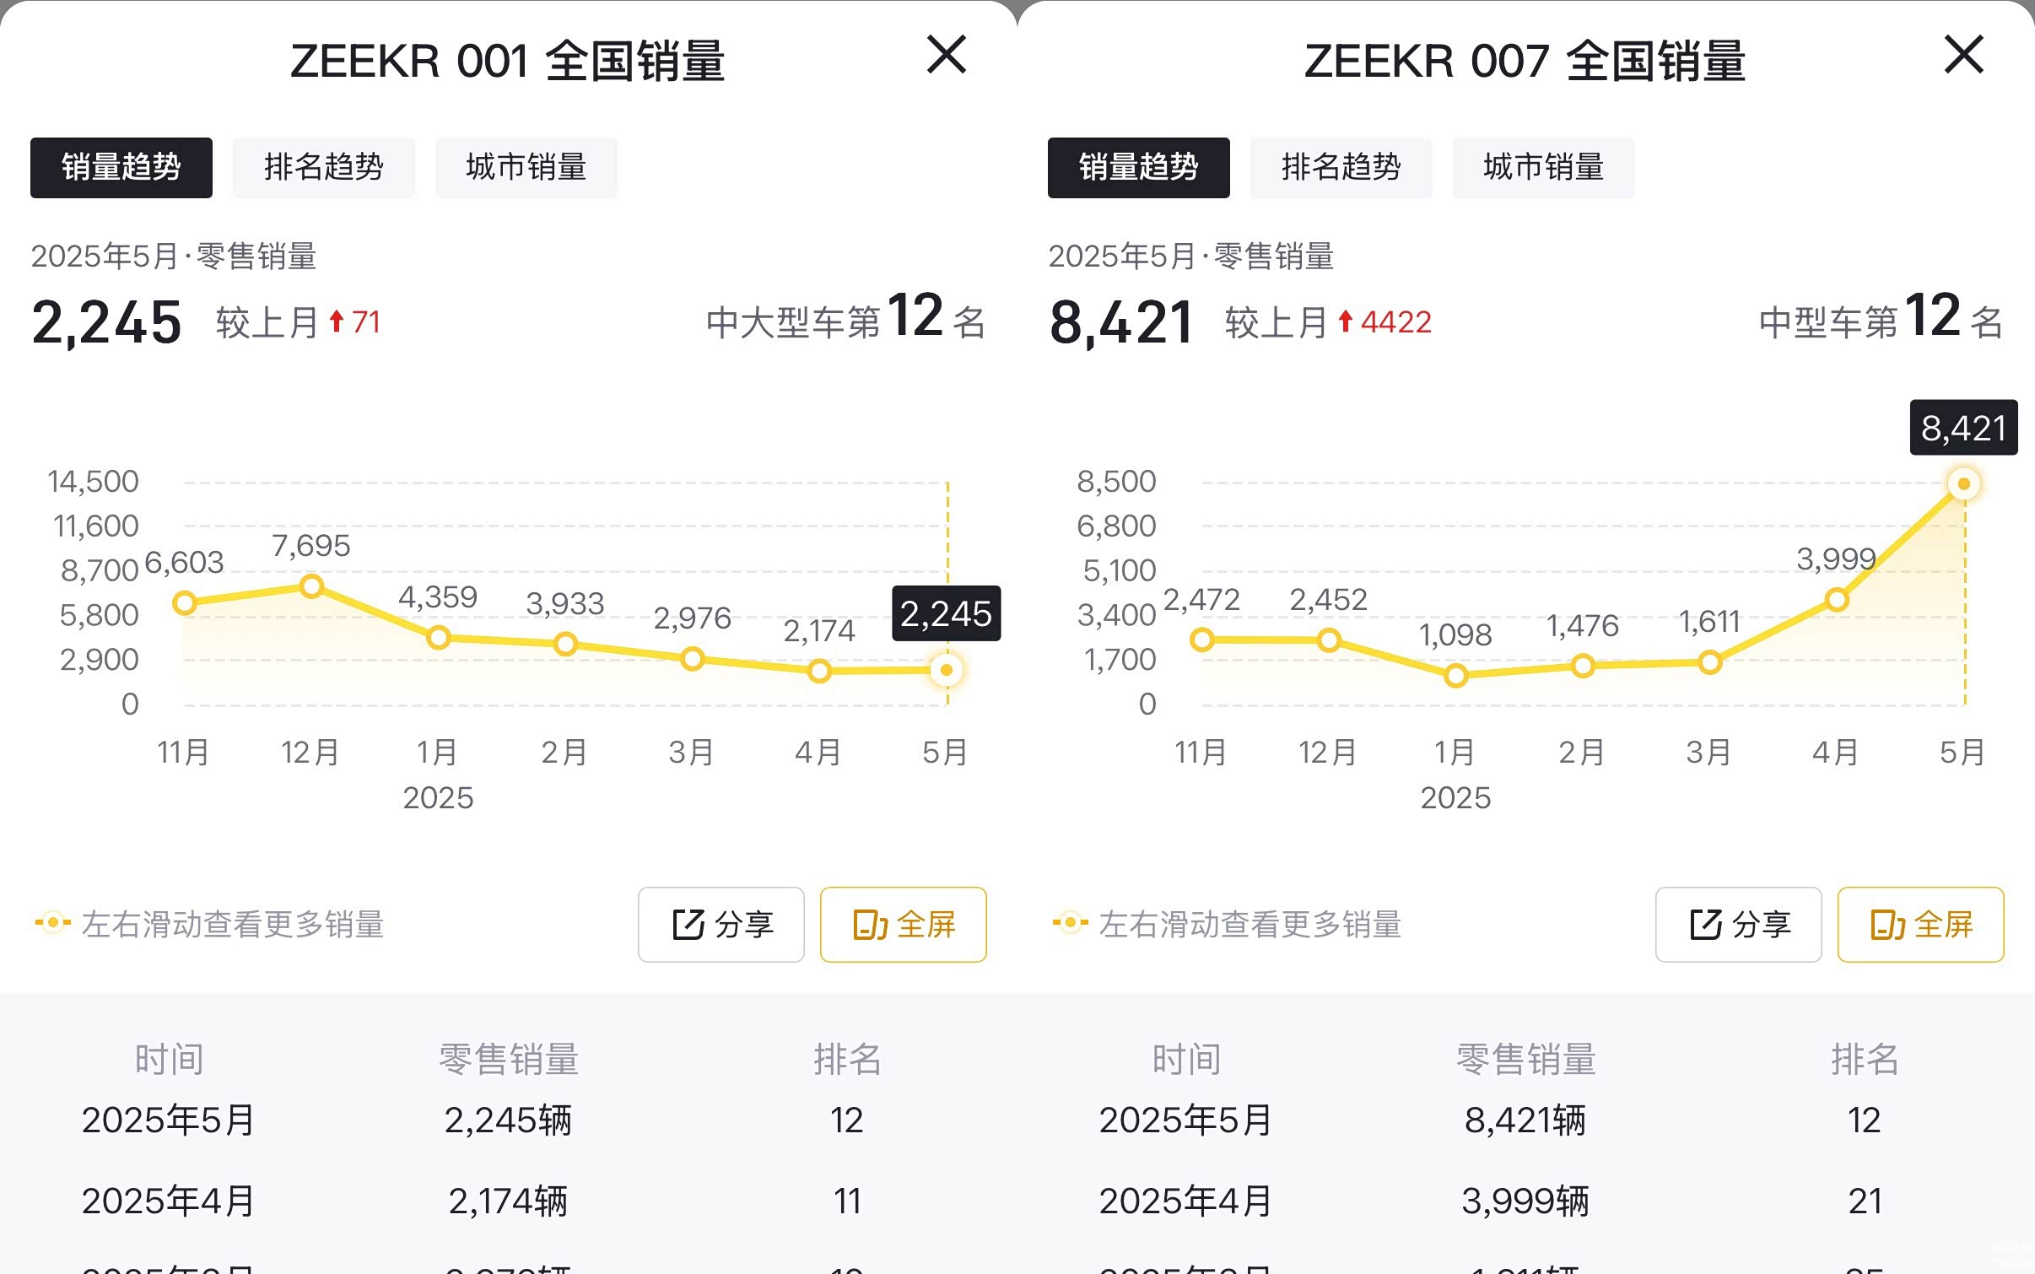Open fullscreen for ZEEKR 007 chart
This screenshot has height=1274, width=2035.
coord(1920,924)
